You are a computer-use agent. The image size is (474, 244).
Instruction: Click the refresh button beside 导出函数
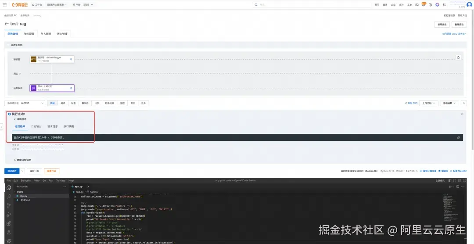[x=464, y=103]
